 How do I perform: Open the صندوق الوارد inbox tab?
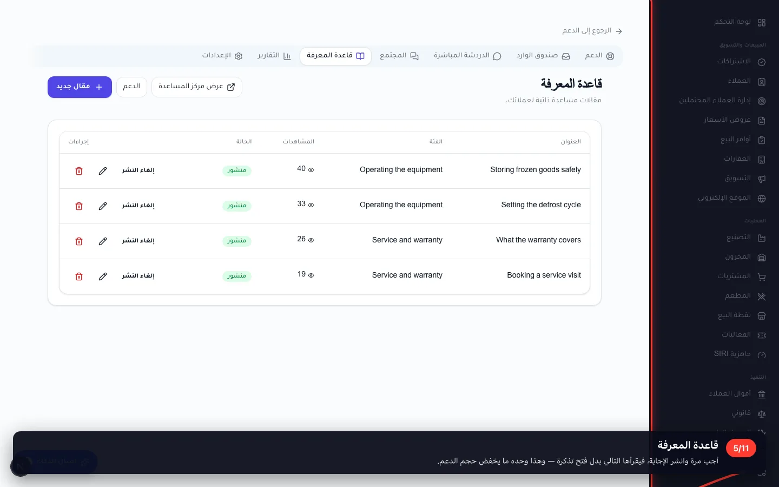coord(543,56)
